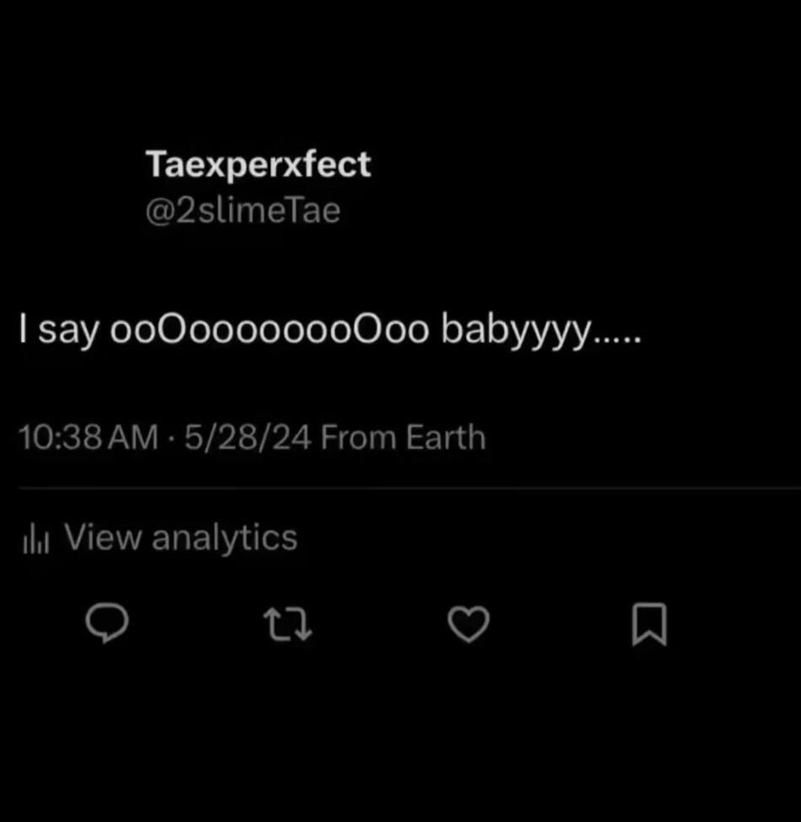Viewport: 801px width, 822px height.
Task: Bookmark this tweet
Action: tap(649, 625)
